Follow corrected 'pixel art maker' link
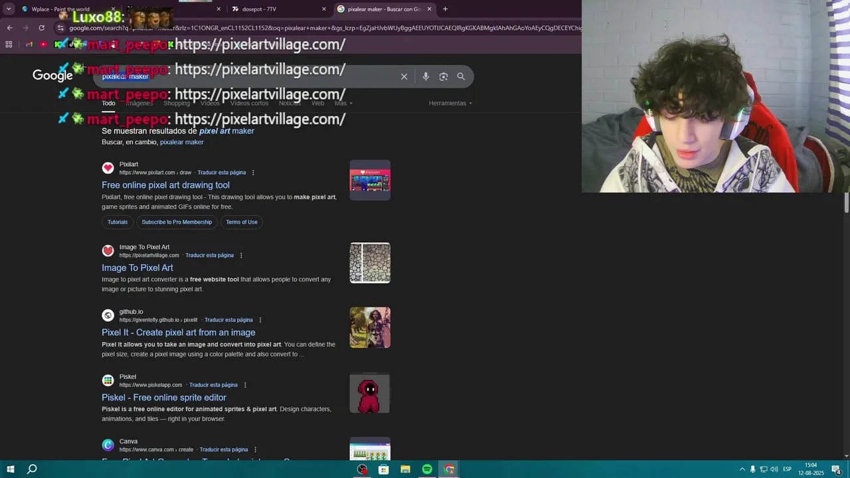Image resolution: width=850 pixels, height=478 pixels. tap(226, 131)
